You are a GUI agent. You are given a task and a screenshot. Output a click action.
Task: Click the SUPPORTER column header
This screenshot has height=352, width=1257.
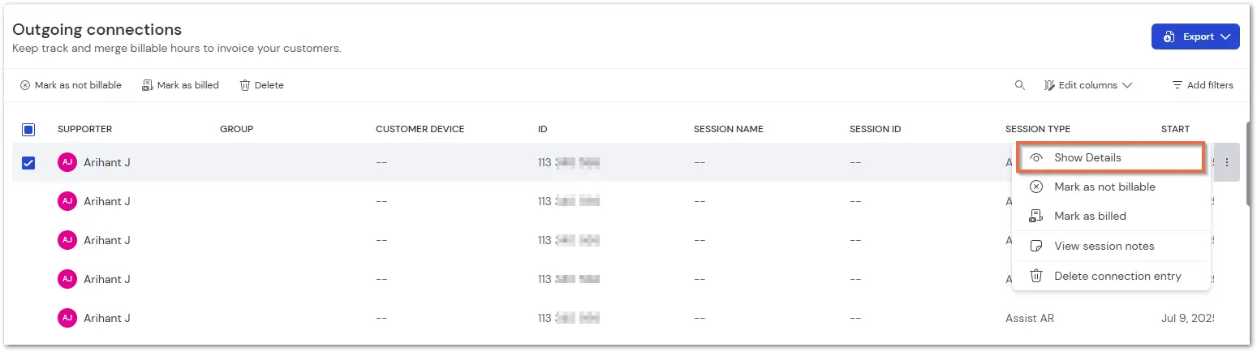tap(85, 129)
